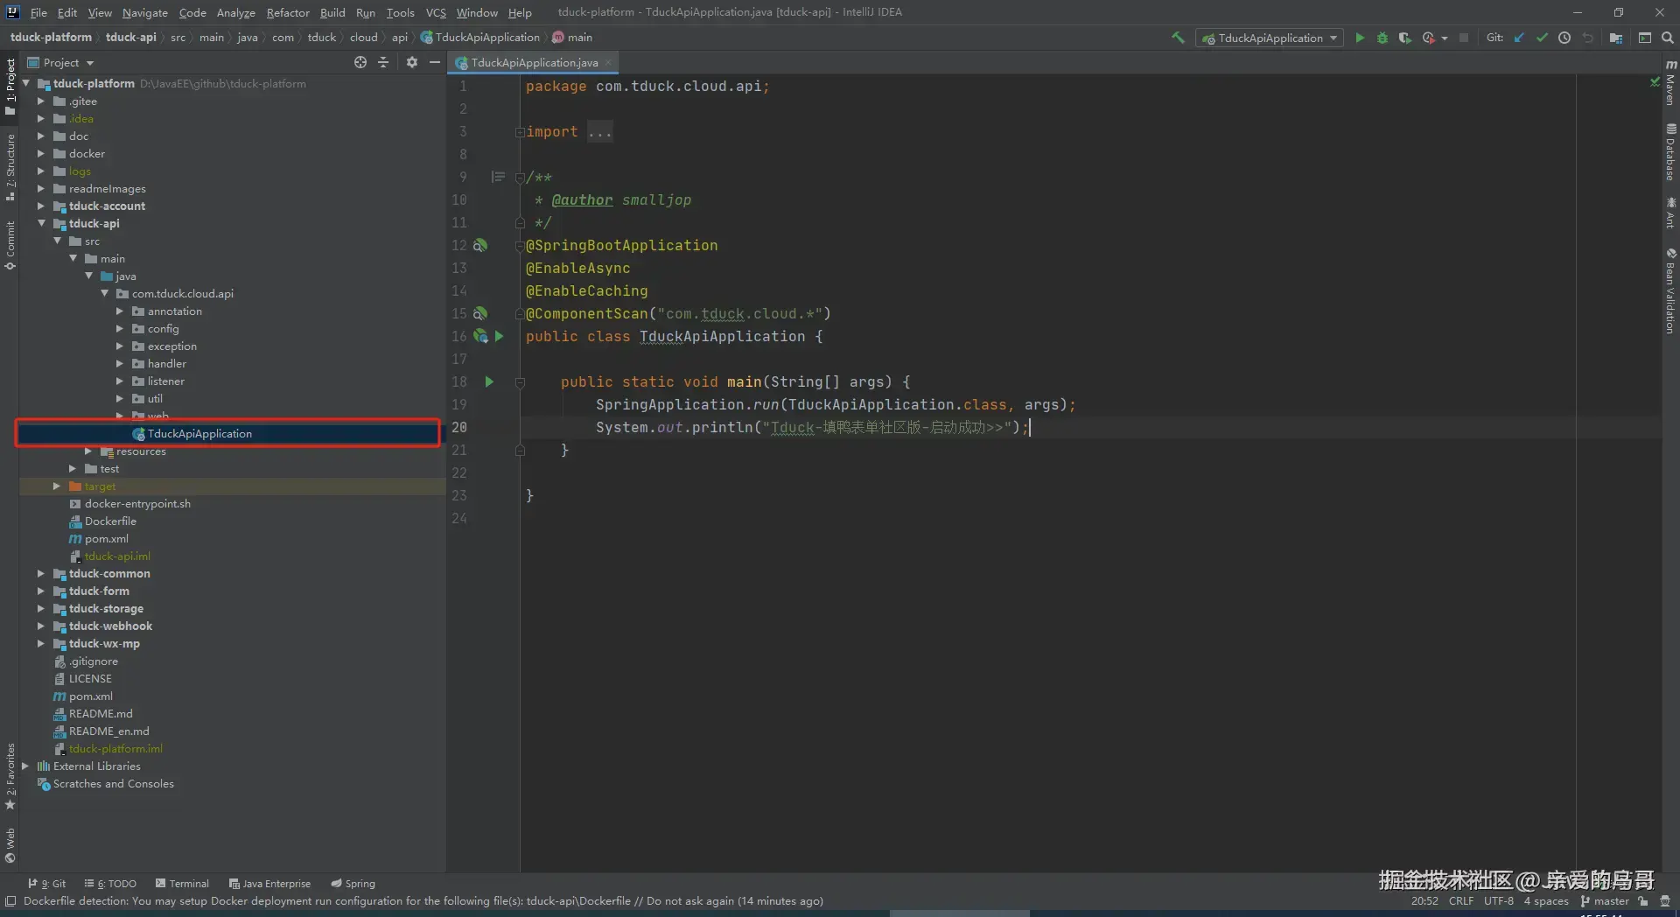Expand the folded import block
The height and width of the screenshot is (917, 1680).
(520, 133)
